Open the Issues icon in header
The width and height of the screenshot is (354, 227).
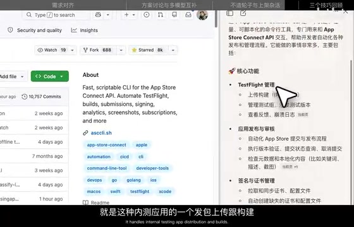coord(147,15)
